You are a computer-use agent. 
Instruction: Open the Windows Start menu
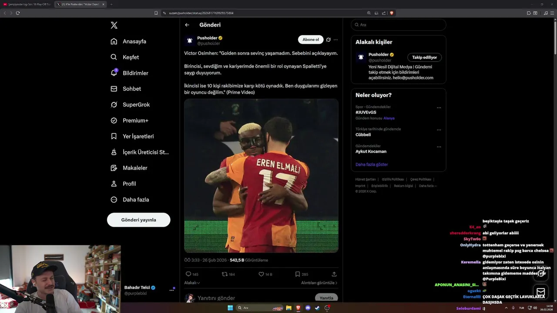tap(230, 308)
